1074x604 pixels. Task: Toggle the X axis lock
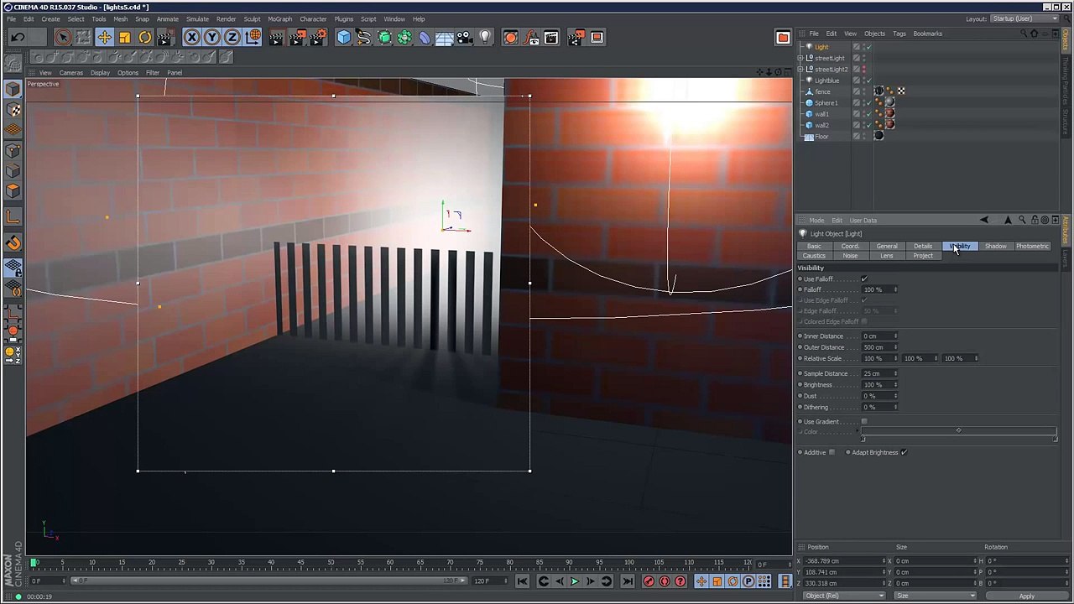tap(192, 37)
